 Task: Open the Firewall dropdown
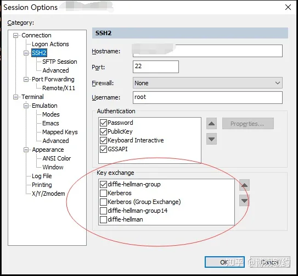coord(207,83)
